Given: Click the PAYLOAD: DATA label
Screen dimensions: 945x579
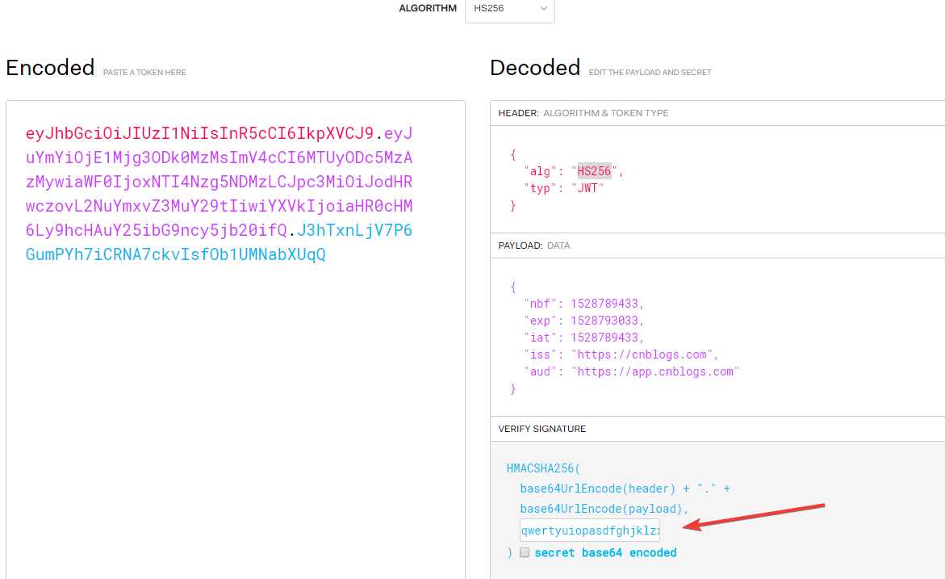Looking at the screenshot, I should pos(534,245).
